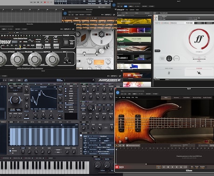214x176 pixels.
Task: Click the loop icon in EZbass transport
Action: pyautogui.click(x=164, y=167)
